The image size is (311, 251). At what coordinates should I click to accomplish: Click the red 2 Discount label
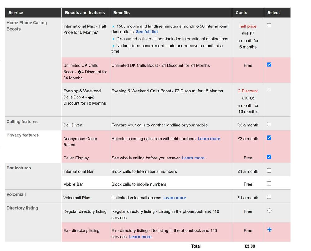[x=248, y=91]
